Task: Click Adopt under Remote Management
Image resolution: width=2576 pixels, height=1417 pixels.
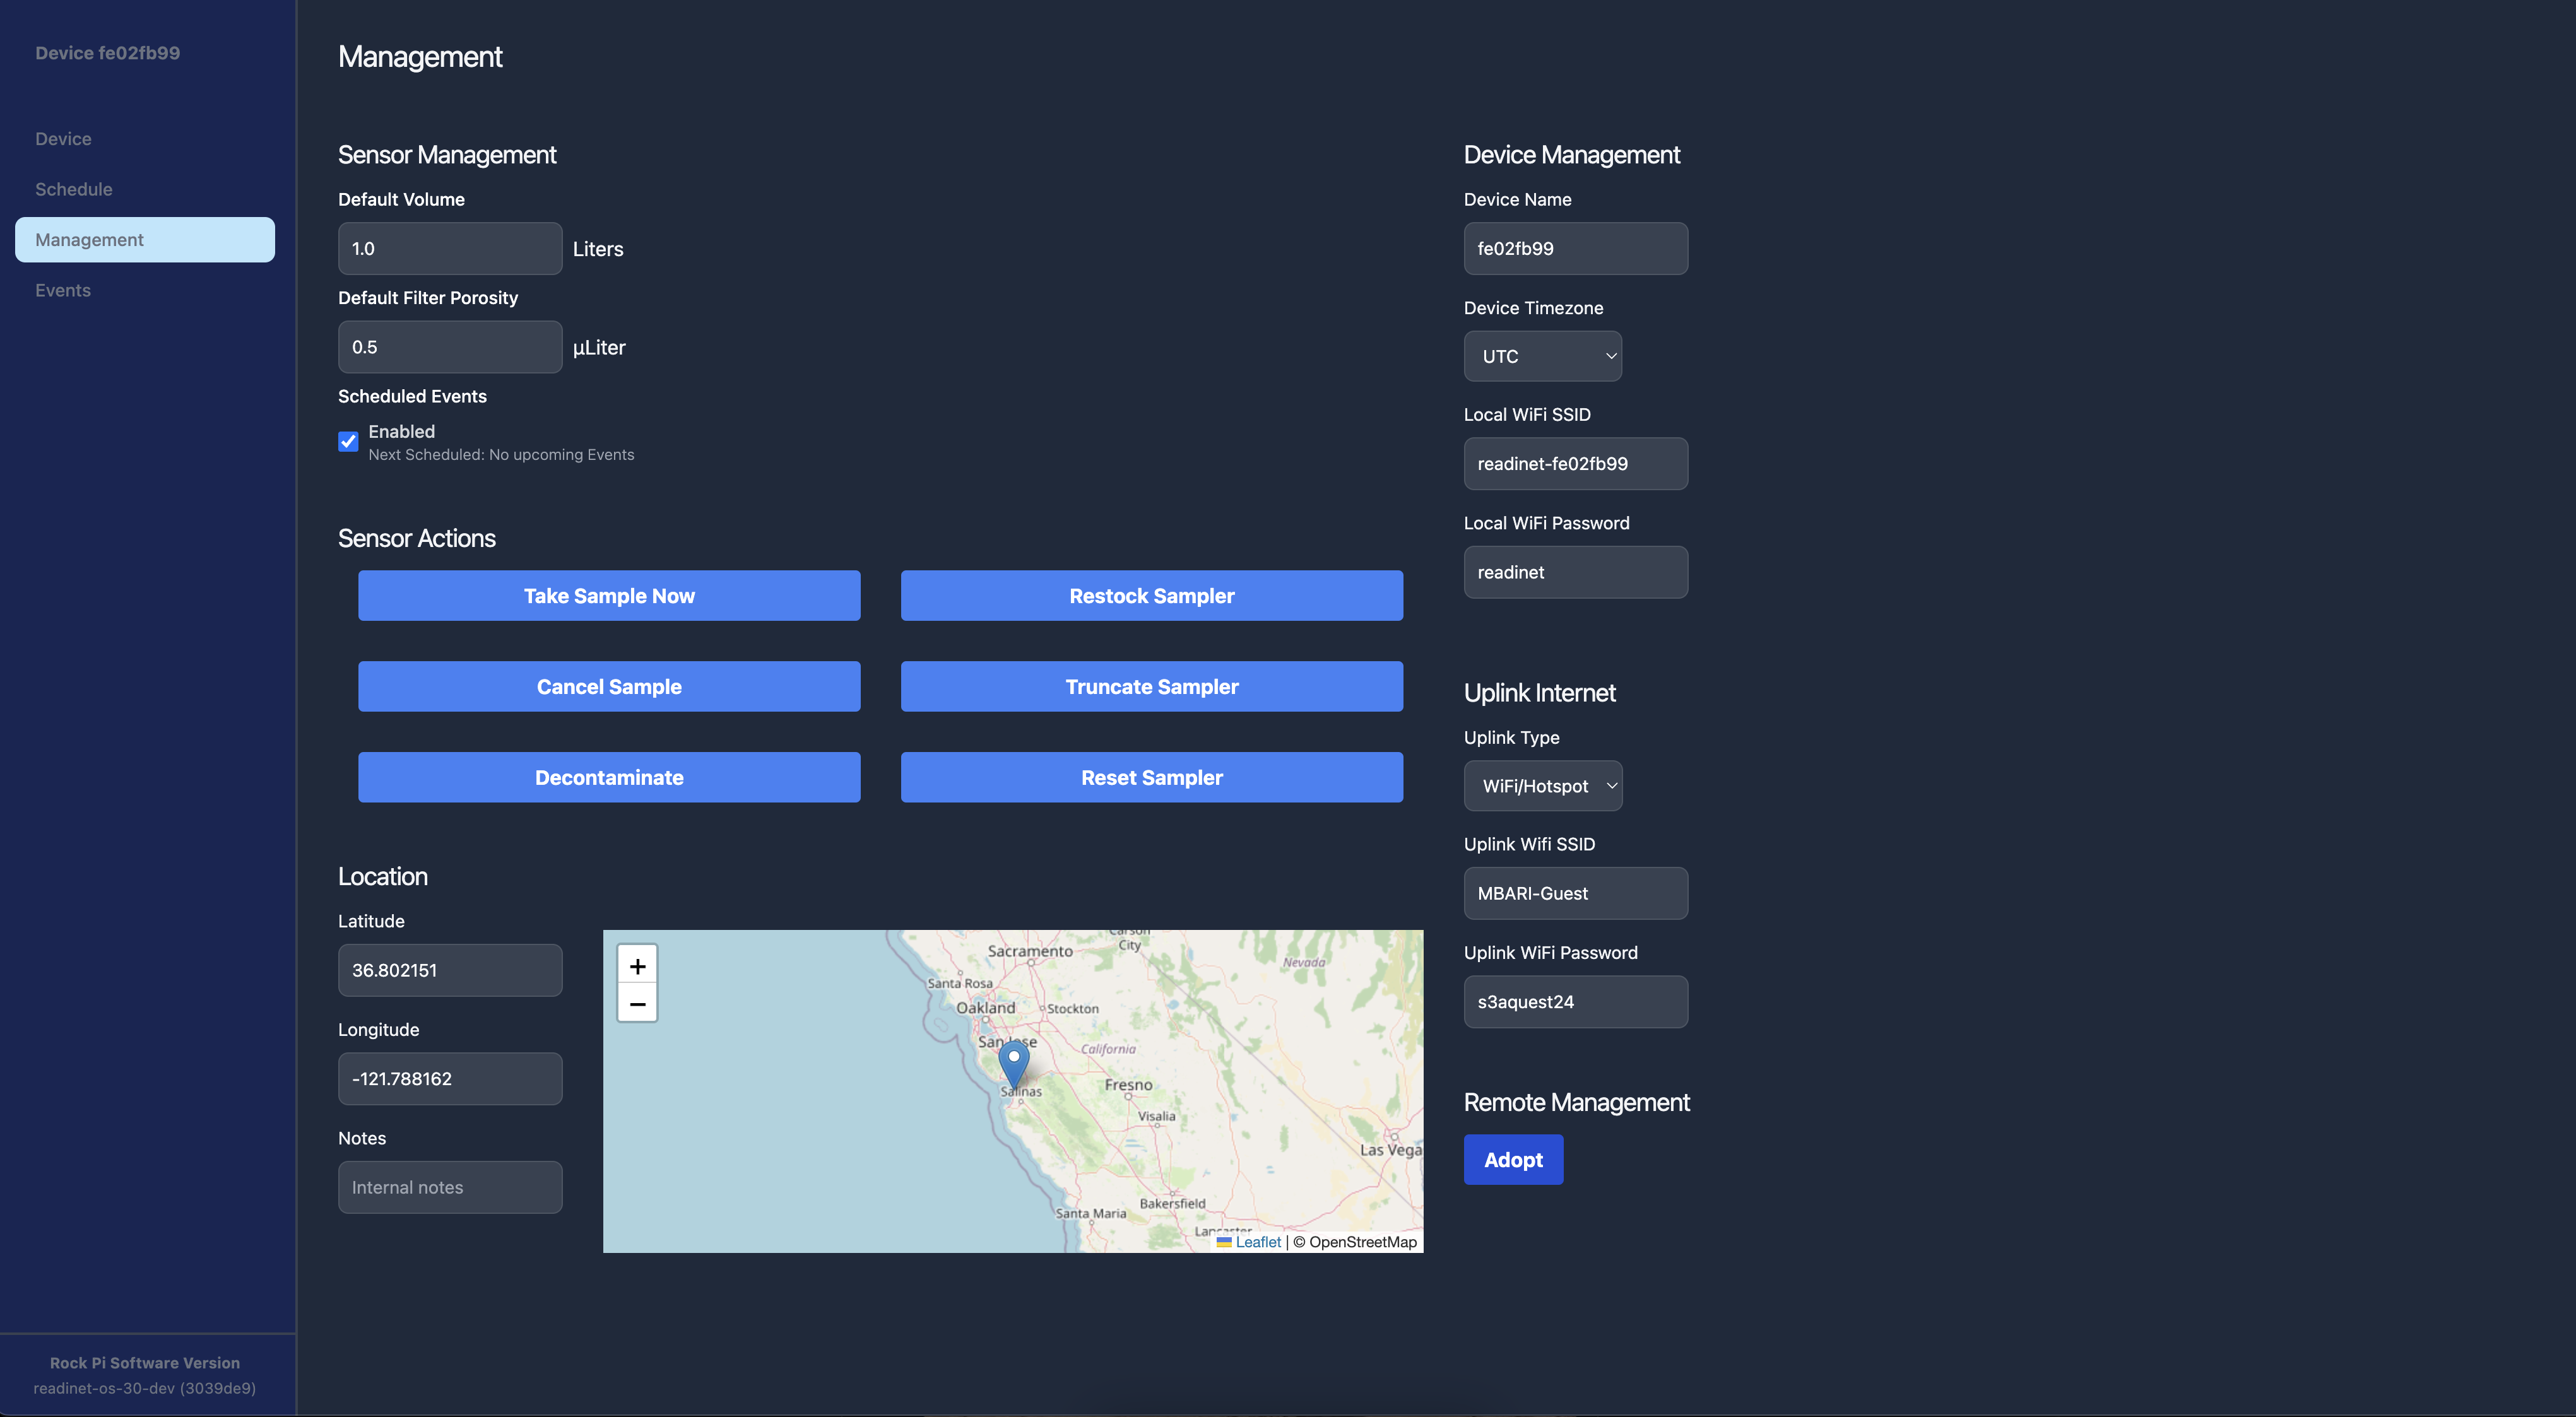Action: point(1513,1160)
